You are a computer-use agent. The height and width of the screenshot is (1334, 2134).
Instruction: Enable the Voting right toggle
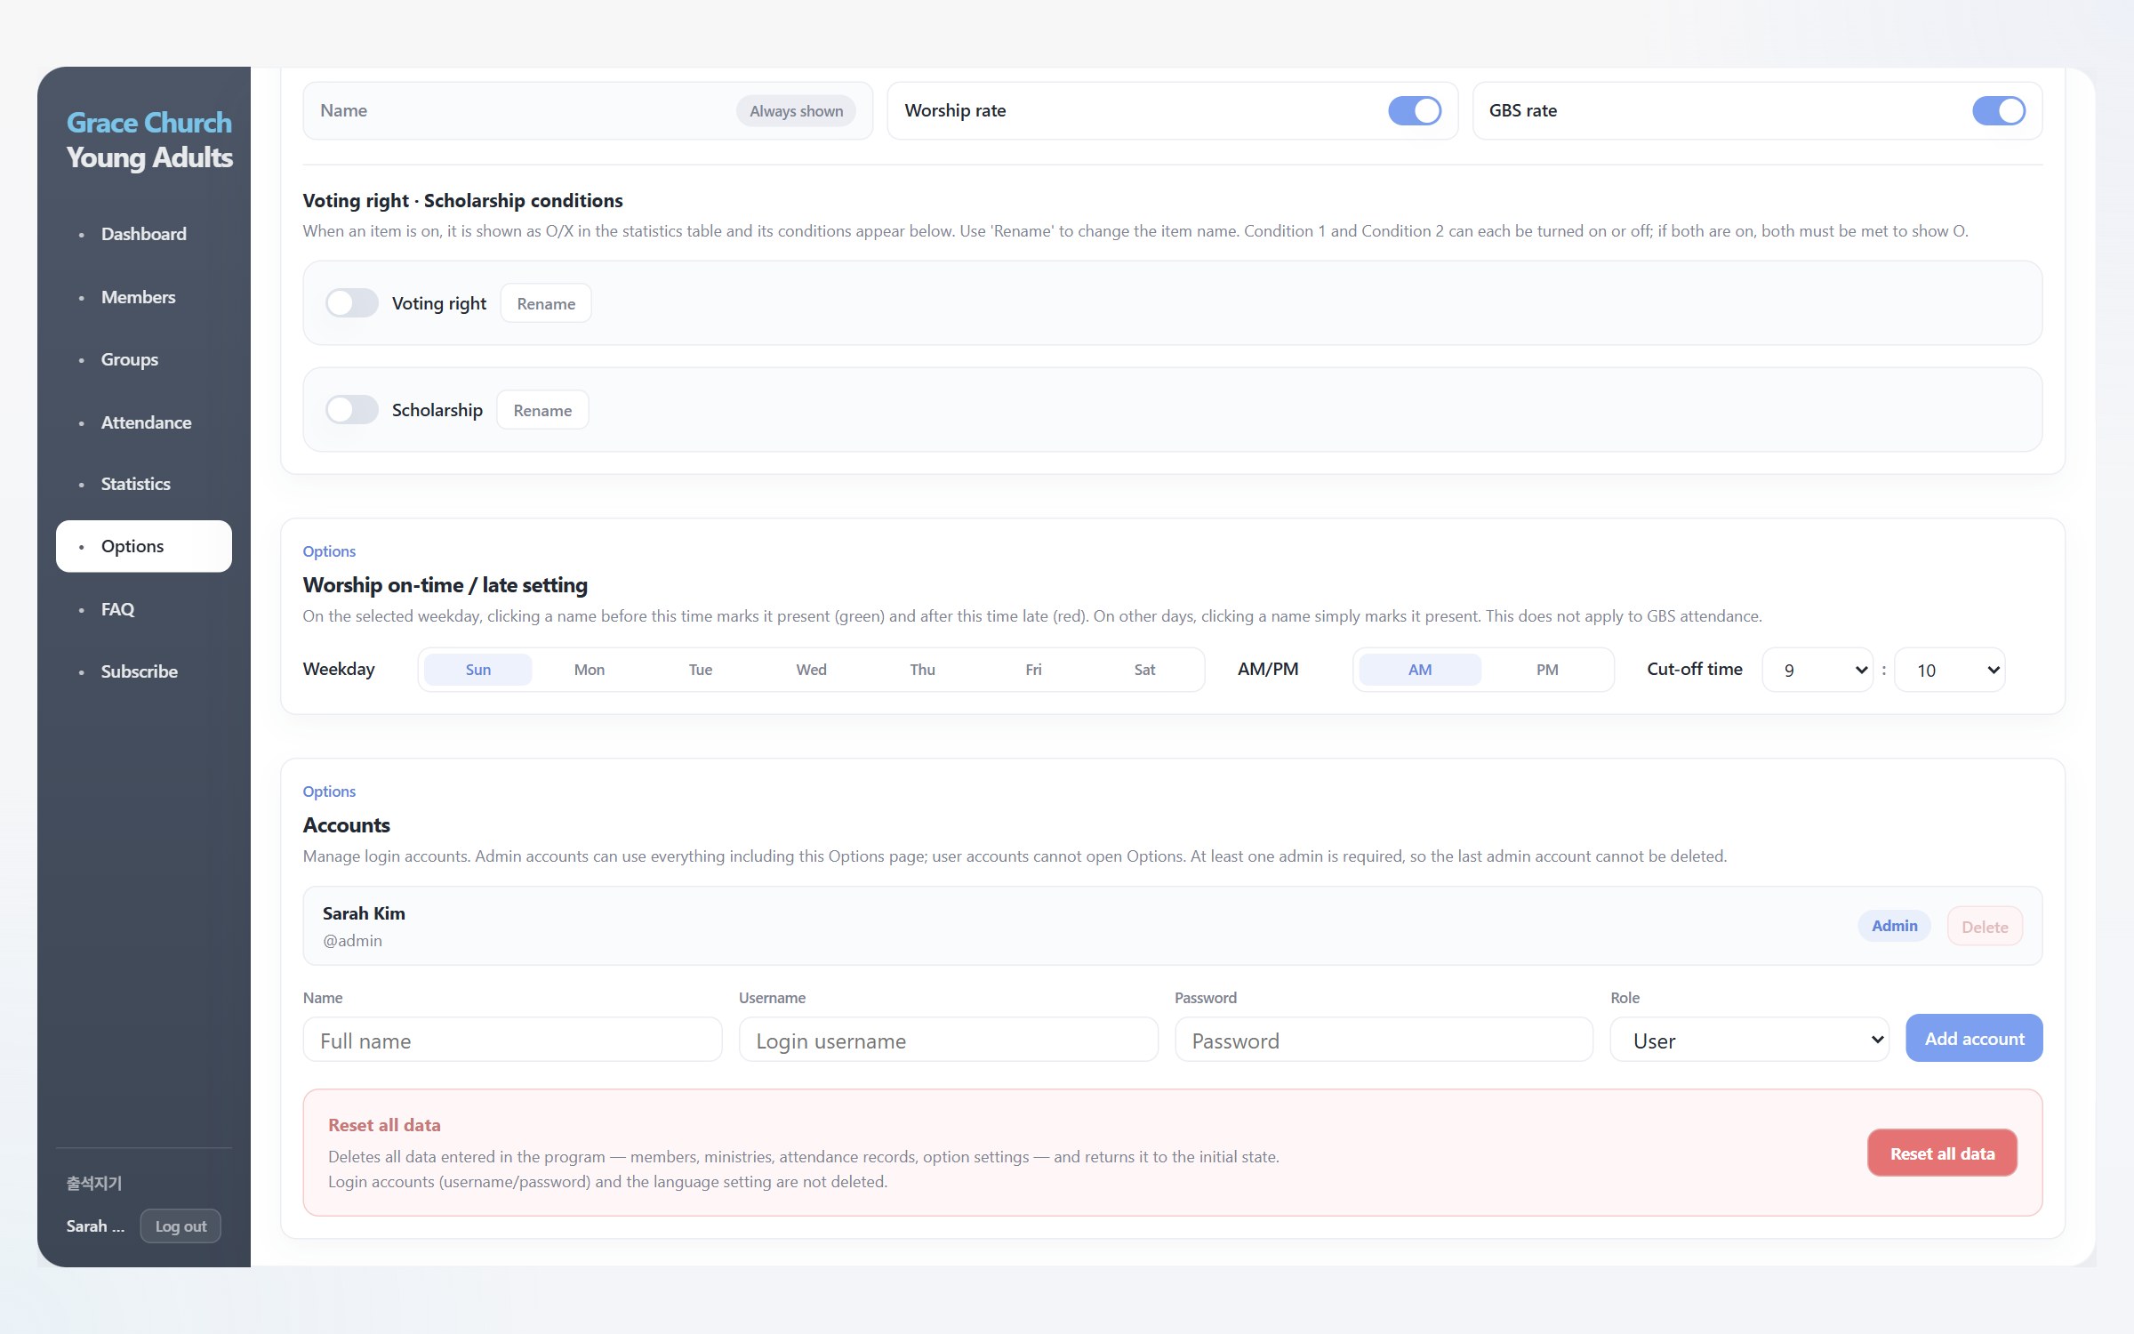pos(351,303)
